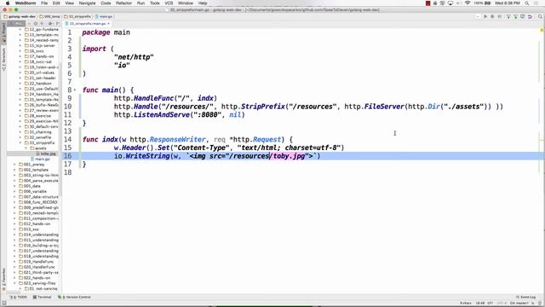The image size is (545, 307).
Task: Click project panel settings gear icon
Action: click(x=50, y=24)
